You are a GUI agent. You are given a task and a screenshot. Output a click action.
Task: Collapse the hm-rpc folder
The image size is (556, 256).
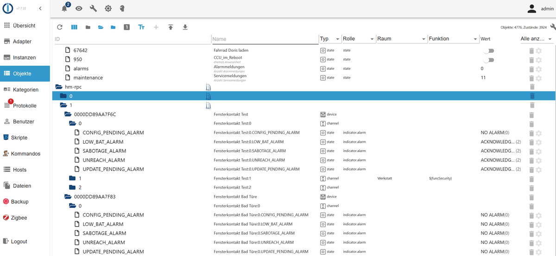tap(59, 87)
